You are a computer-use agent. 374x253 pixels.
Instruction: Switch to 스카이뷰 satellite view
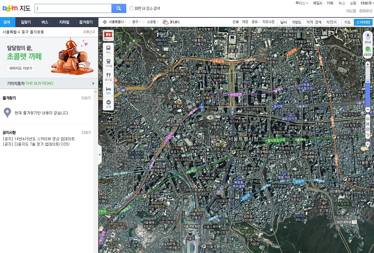point(363,22)
